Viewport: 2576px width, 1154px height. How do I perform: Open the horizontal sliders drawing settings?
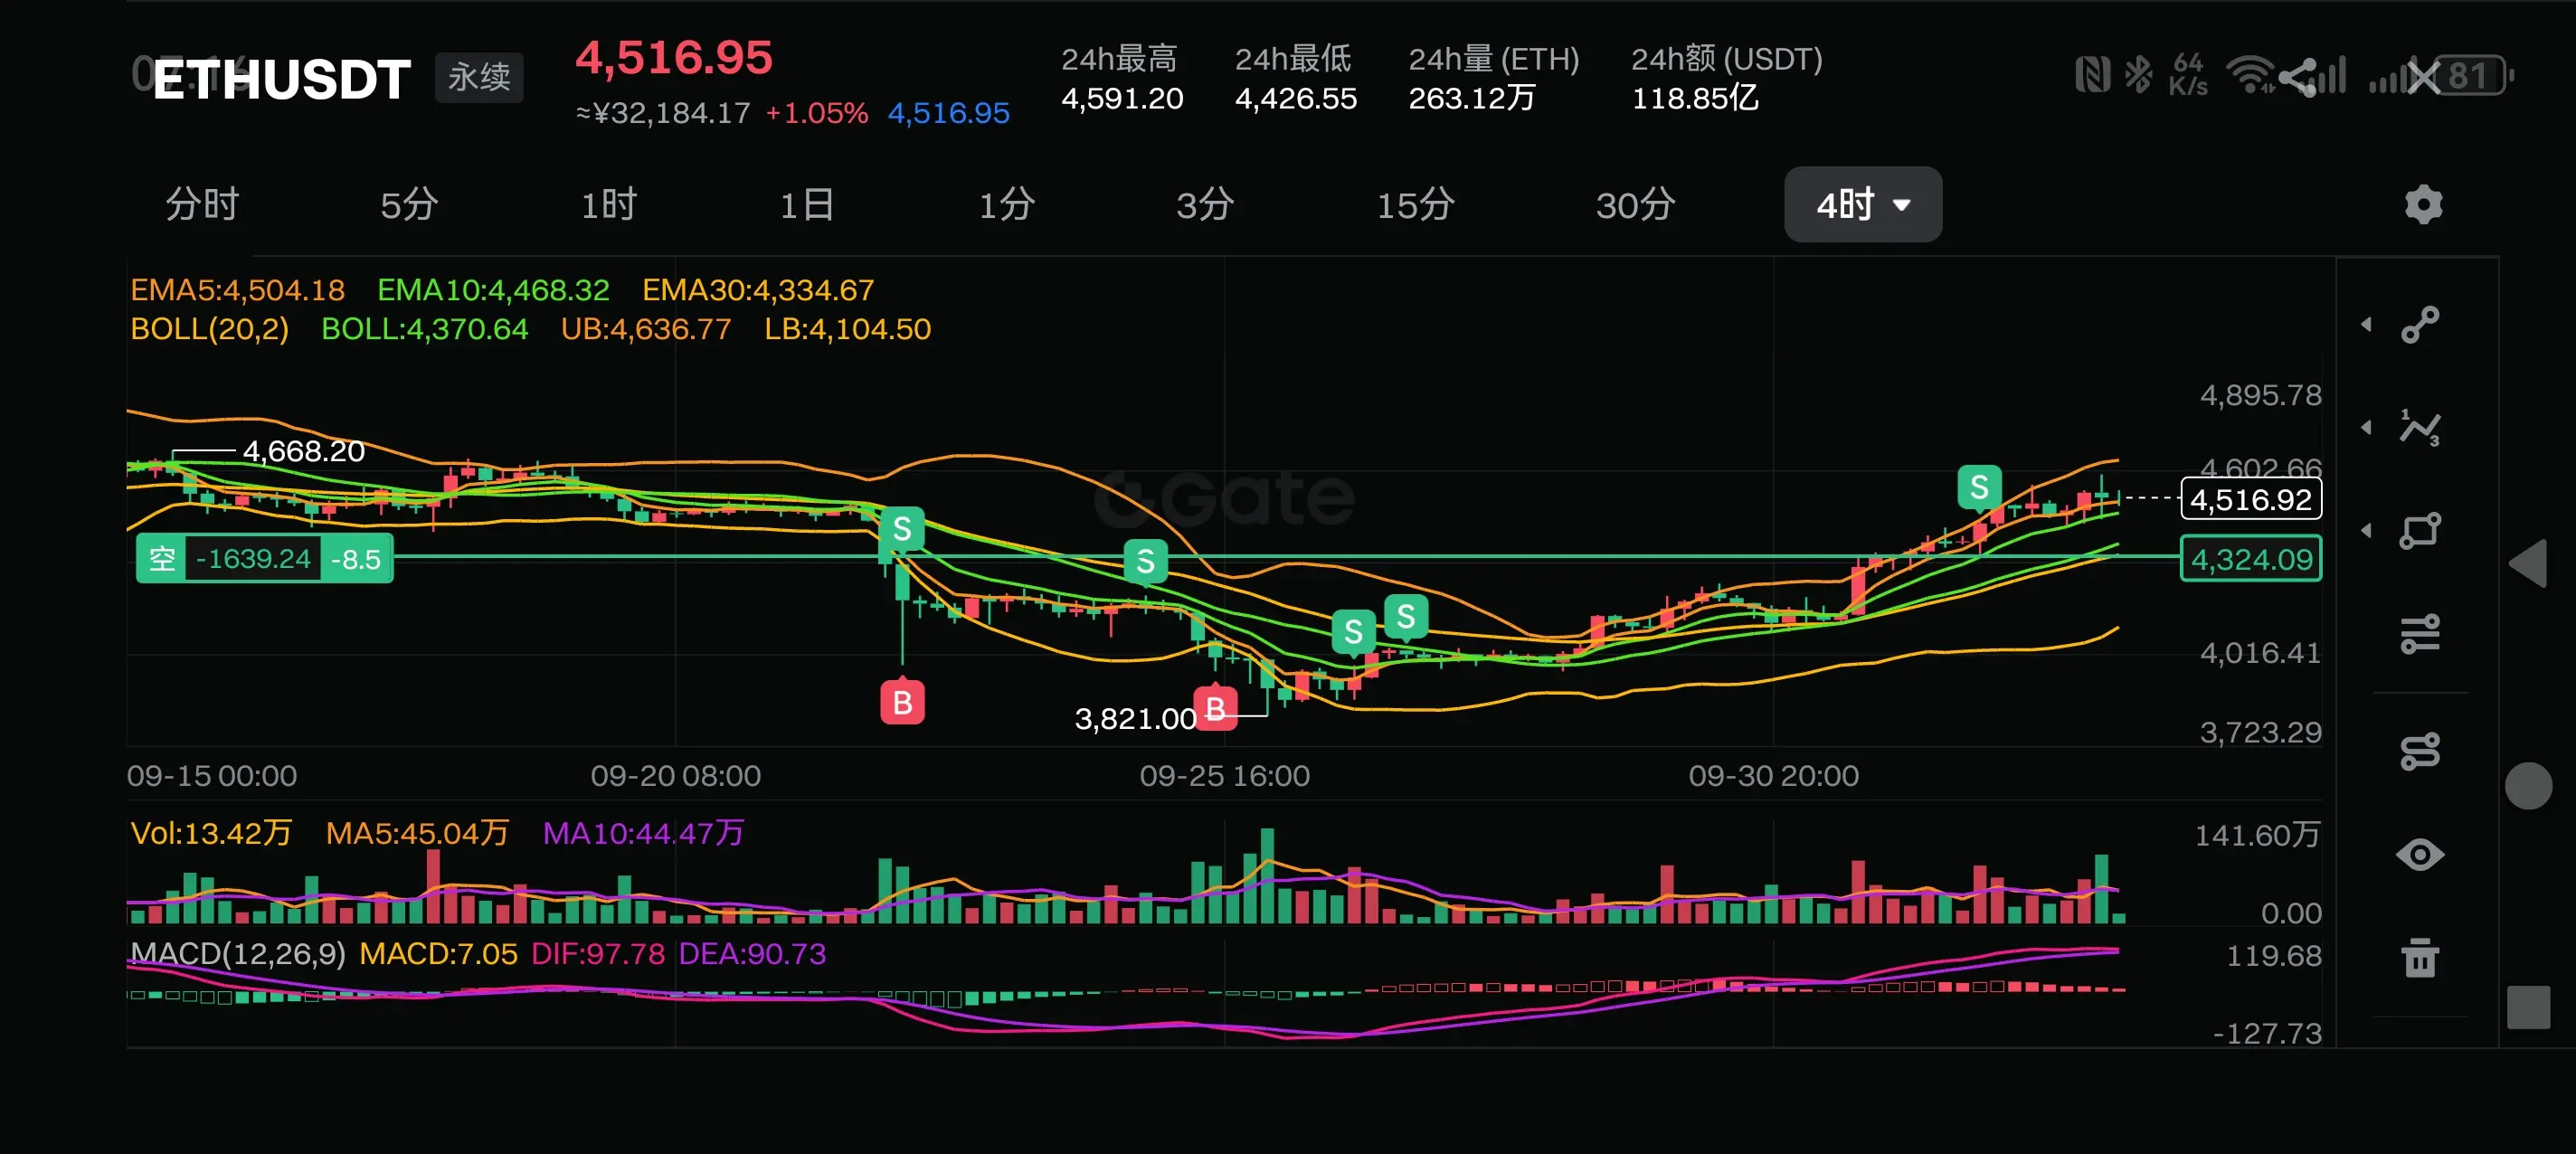2420,634
